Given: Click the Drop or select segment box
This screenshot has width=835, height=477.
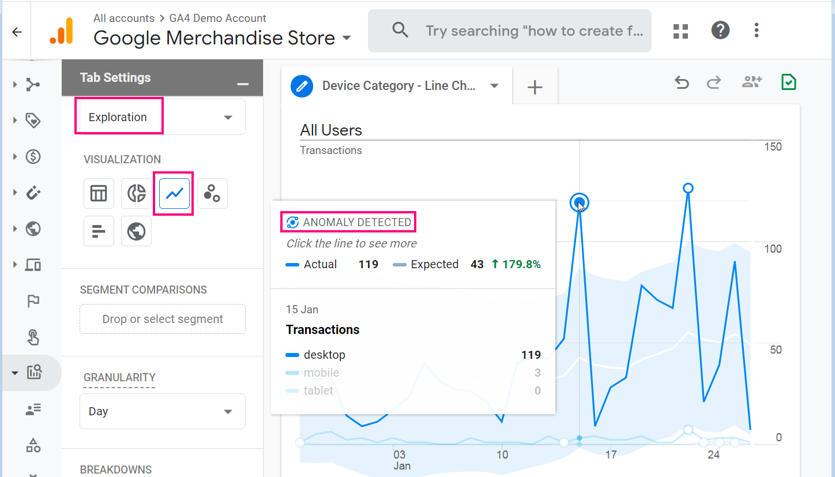Looking at the screenshot, I should coord(163,319).
